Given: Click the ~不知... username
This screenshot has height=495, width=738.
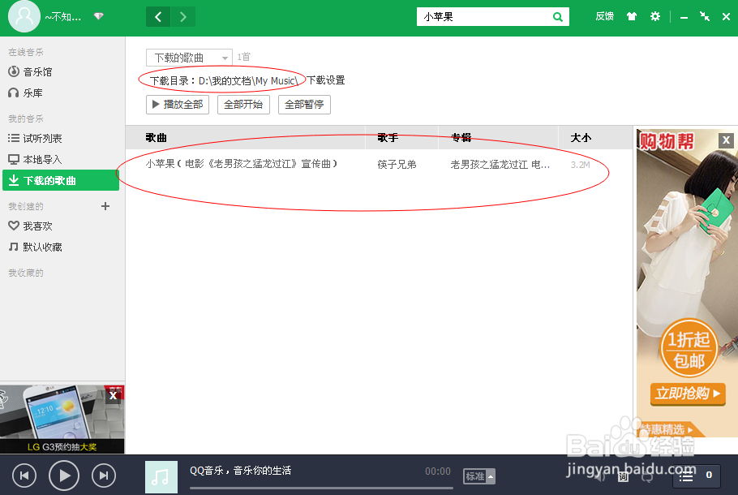Looking at the screenshot, I should [x=63, y=17].
